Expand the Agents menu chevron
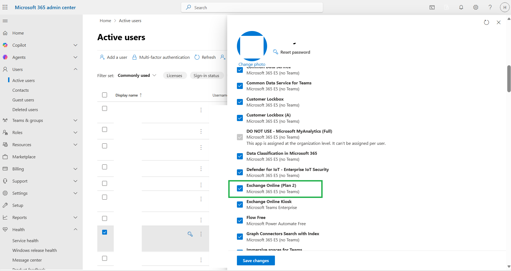The height and width of the screenshot is (271, 511). [75, 57]
